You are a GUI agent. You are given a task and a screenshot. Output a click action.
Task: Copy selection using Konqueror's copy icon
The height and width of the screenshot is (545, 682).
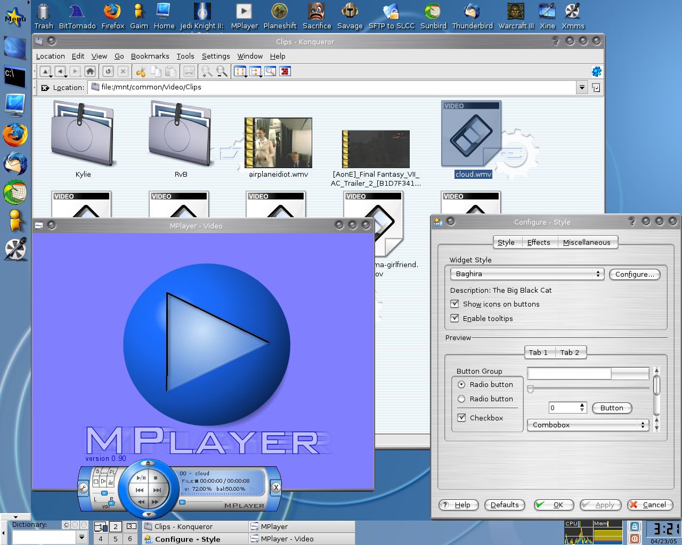(x=156, y=71)
